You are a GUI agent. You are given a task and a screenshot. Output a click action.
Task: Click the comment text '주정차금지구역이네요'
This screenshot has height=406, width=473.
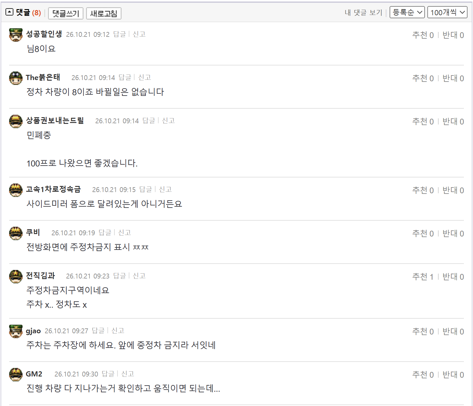(68, 290)
